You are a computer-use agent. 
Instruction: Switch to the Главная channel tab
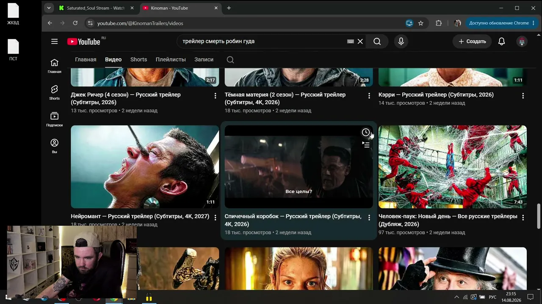[x=86, y=60]
